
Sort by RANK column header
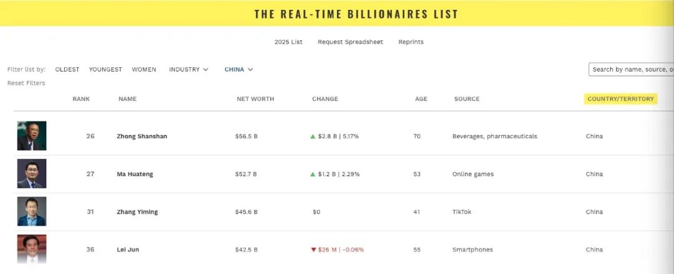(81, 99)
